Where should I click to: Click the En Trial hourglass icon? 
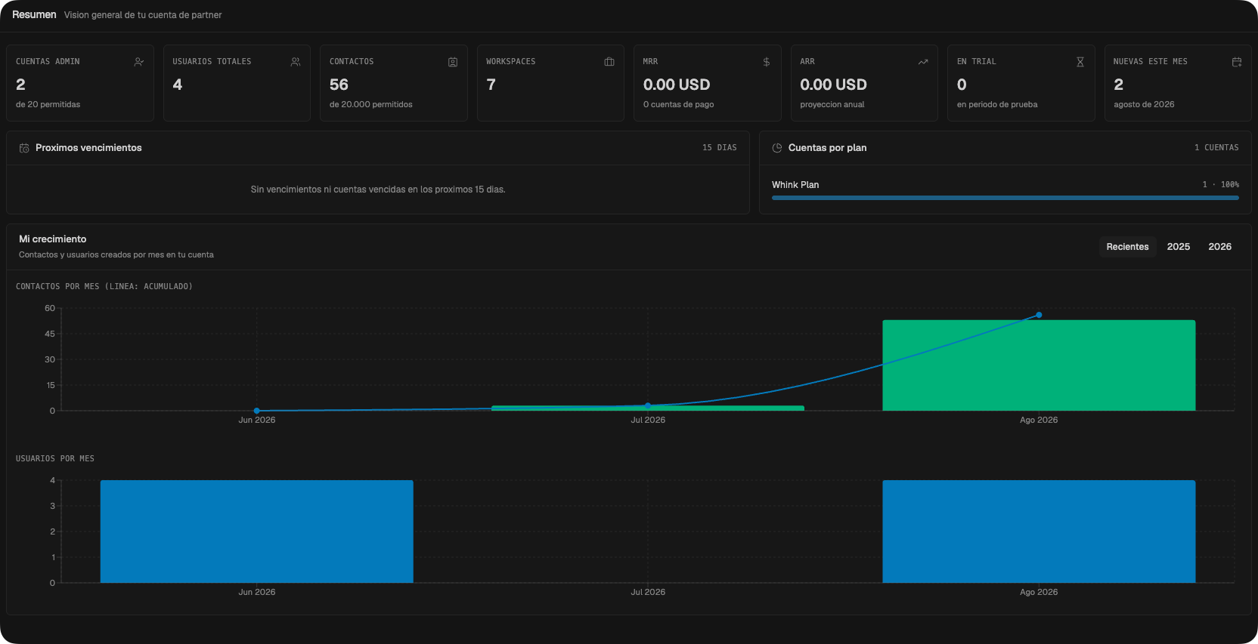tap(1080, 62)
